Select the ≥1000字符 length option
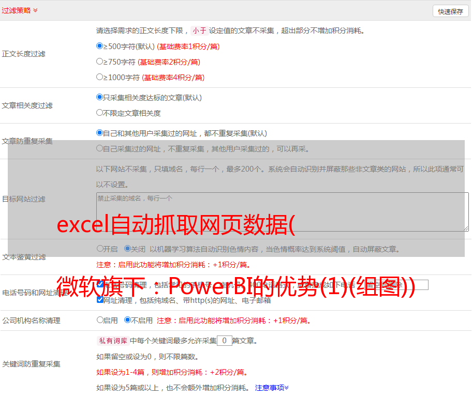The width and height of the screenshot is (472, 397). click(x=100, y=77)
